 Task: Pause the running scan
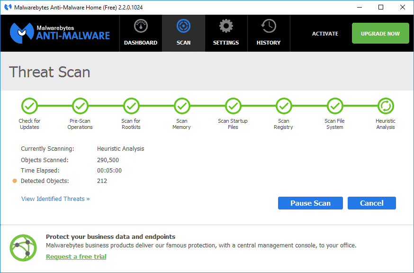point(310,203)
